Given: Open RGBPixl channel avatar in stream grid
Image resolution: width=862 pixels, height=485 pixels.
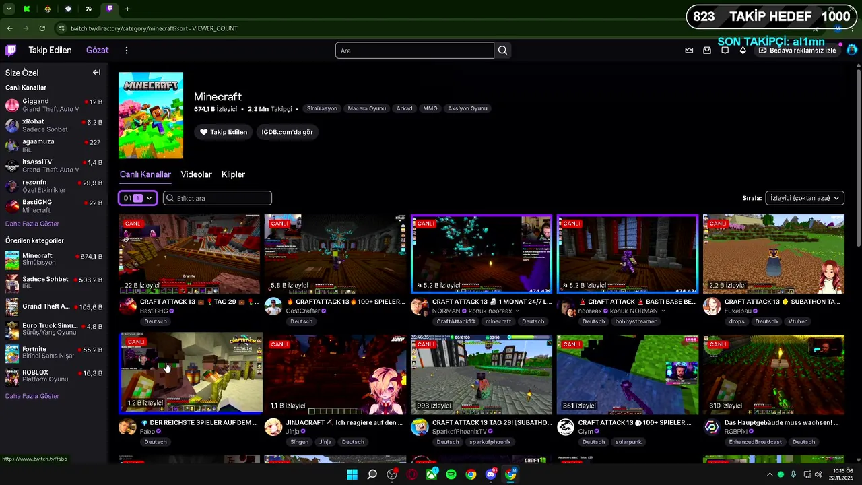Looking at the screenshot, I should pos(712,428).
